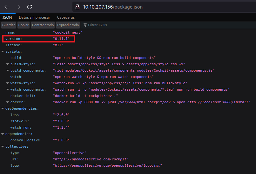
Task: Collapse the collective object
Action: 3,147
